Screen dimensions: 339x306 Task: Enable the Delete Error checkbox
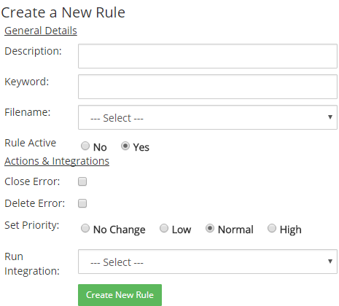(82, 203)
